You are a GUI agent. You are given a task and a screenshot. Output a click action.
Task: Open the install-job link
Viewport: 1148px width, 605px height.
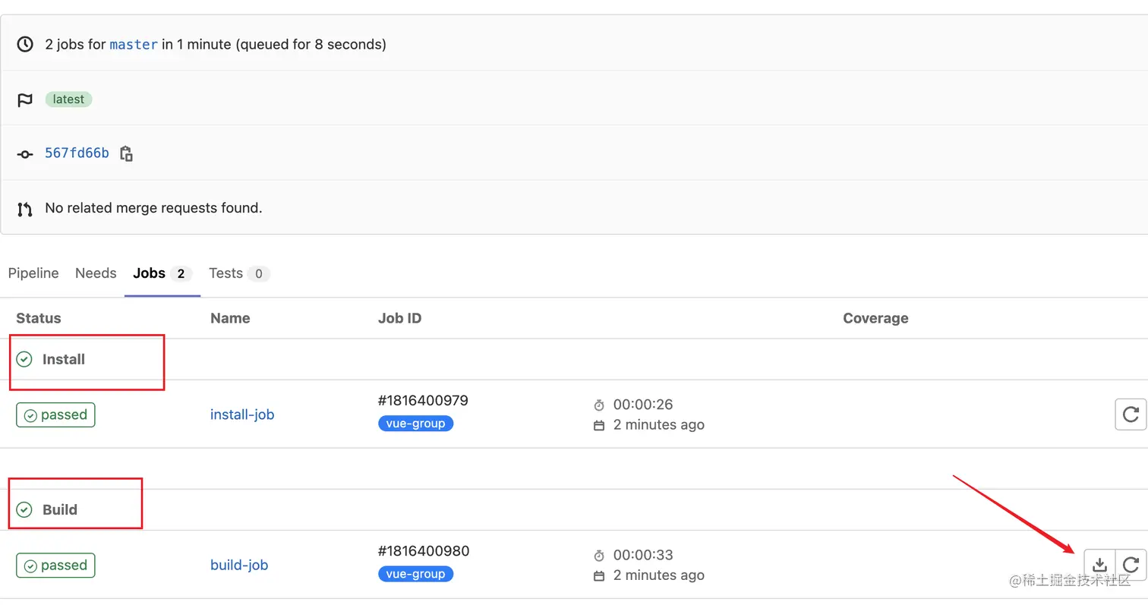pos(242,414)
